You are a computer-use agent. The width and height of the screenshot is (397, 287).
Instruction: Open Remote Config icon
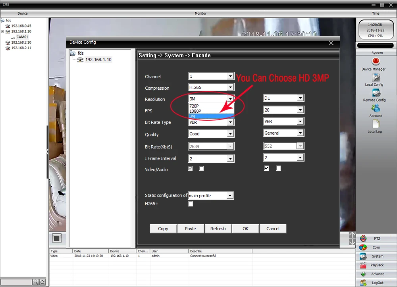pos(376,93)
